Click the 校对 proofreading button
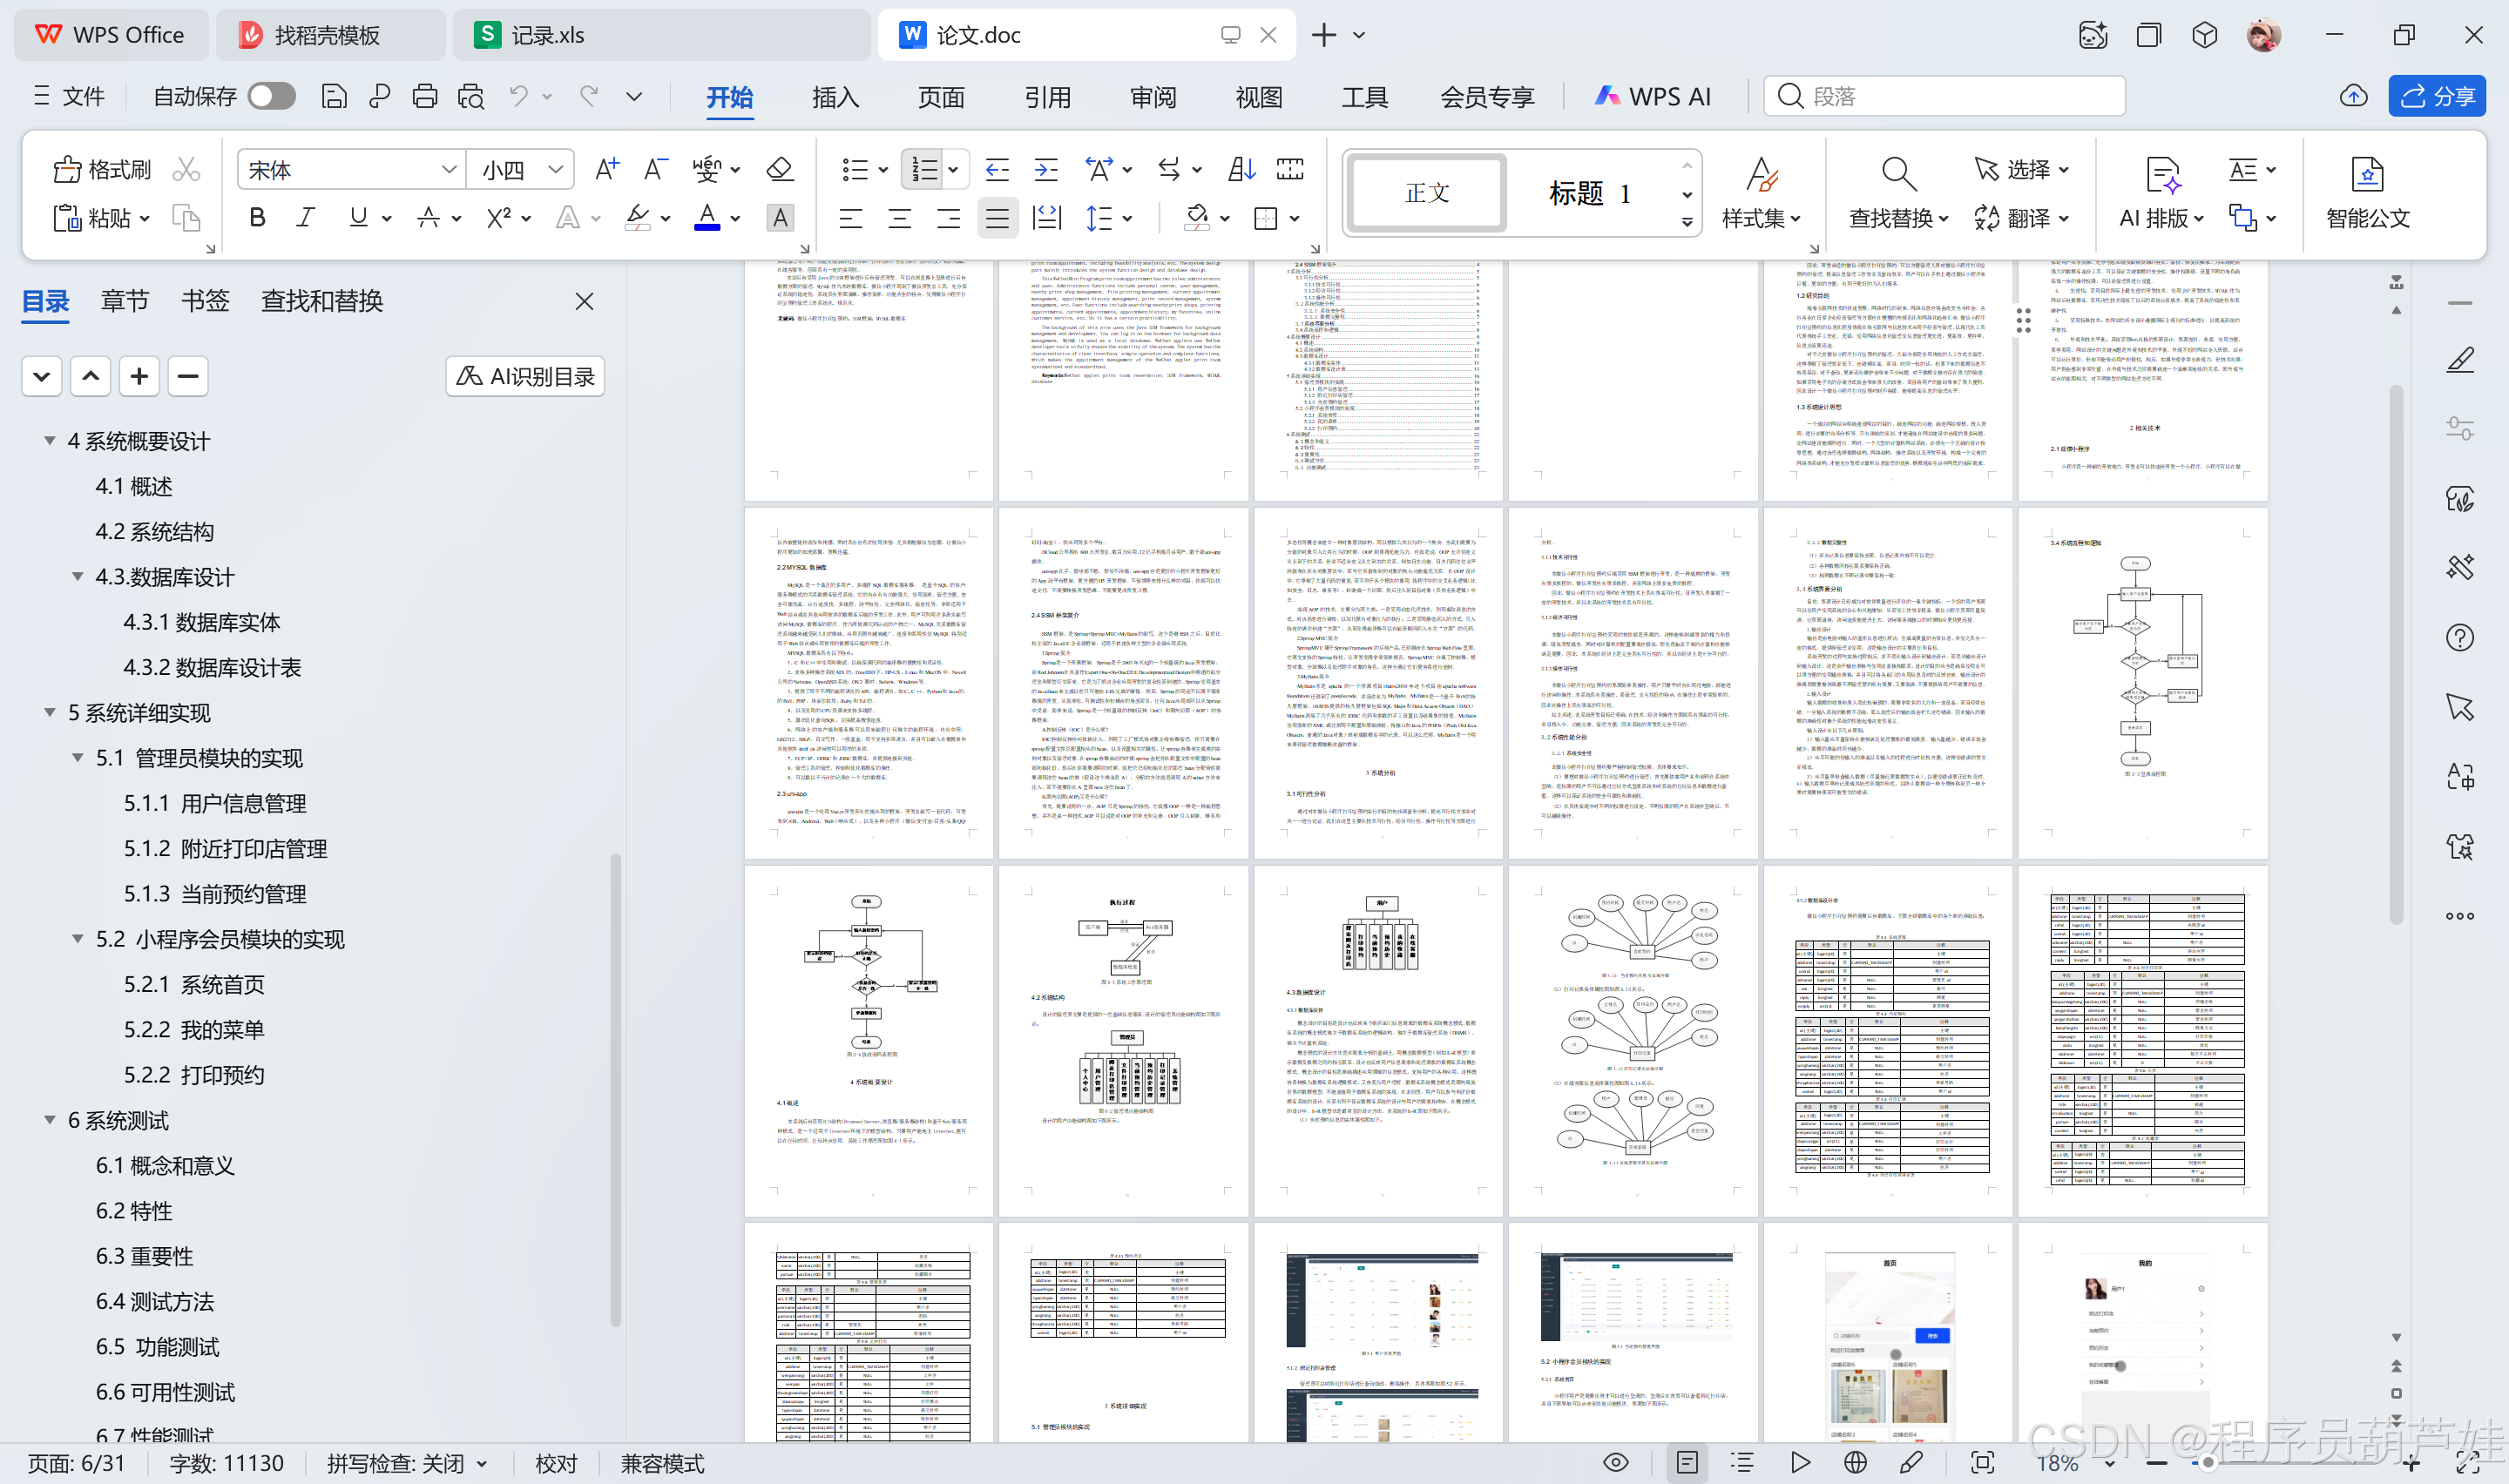This screenshot has width=2509, height=1484. pos(556,1463)
